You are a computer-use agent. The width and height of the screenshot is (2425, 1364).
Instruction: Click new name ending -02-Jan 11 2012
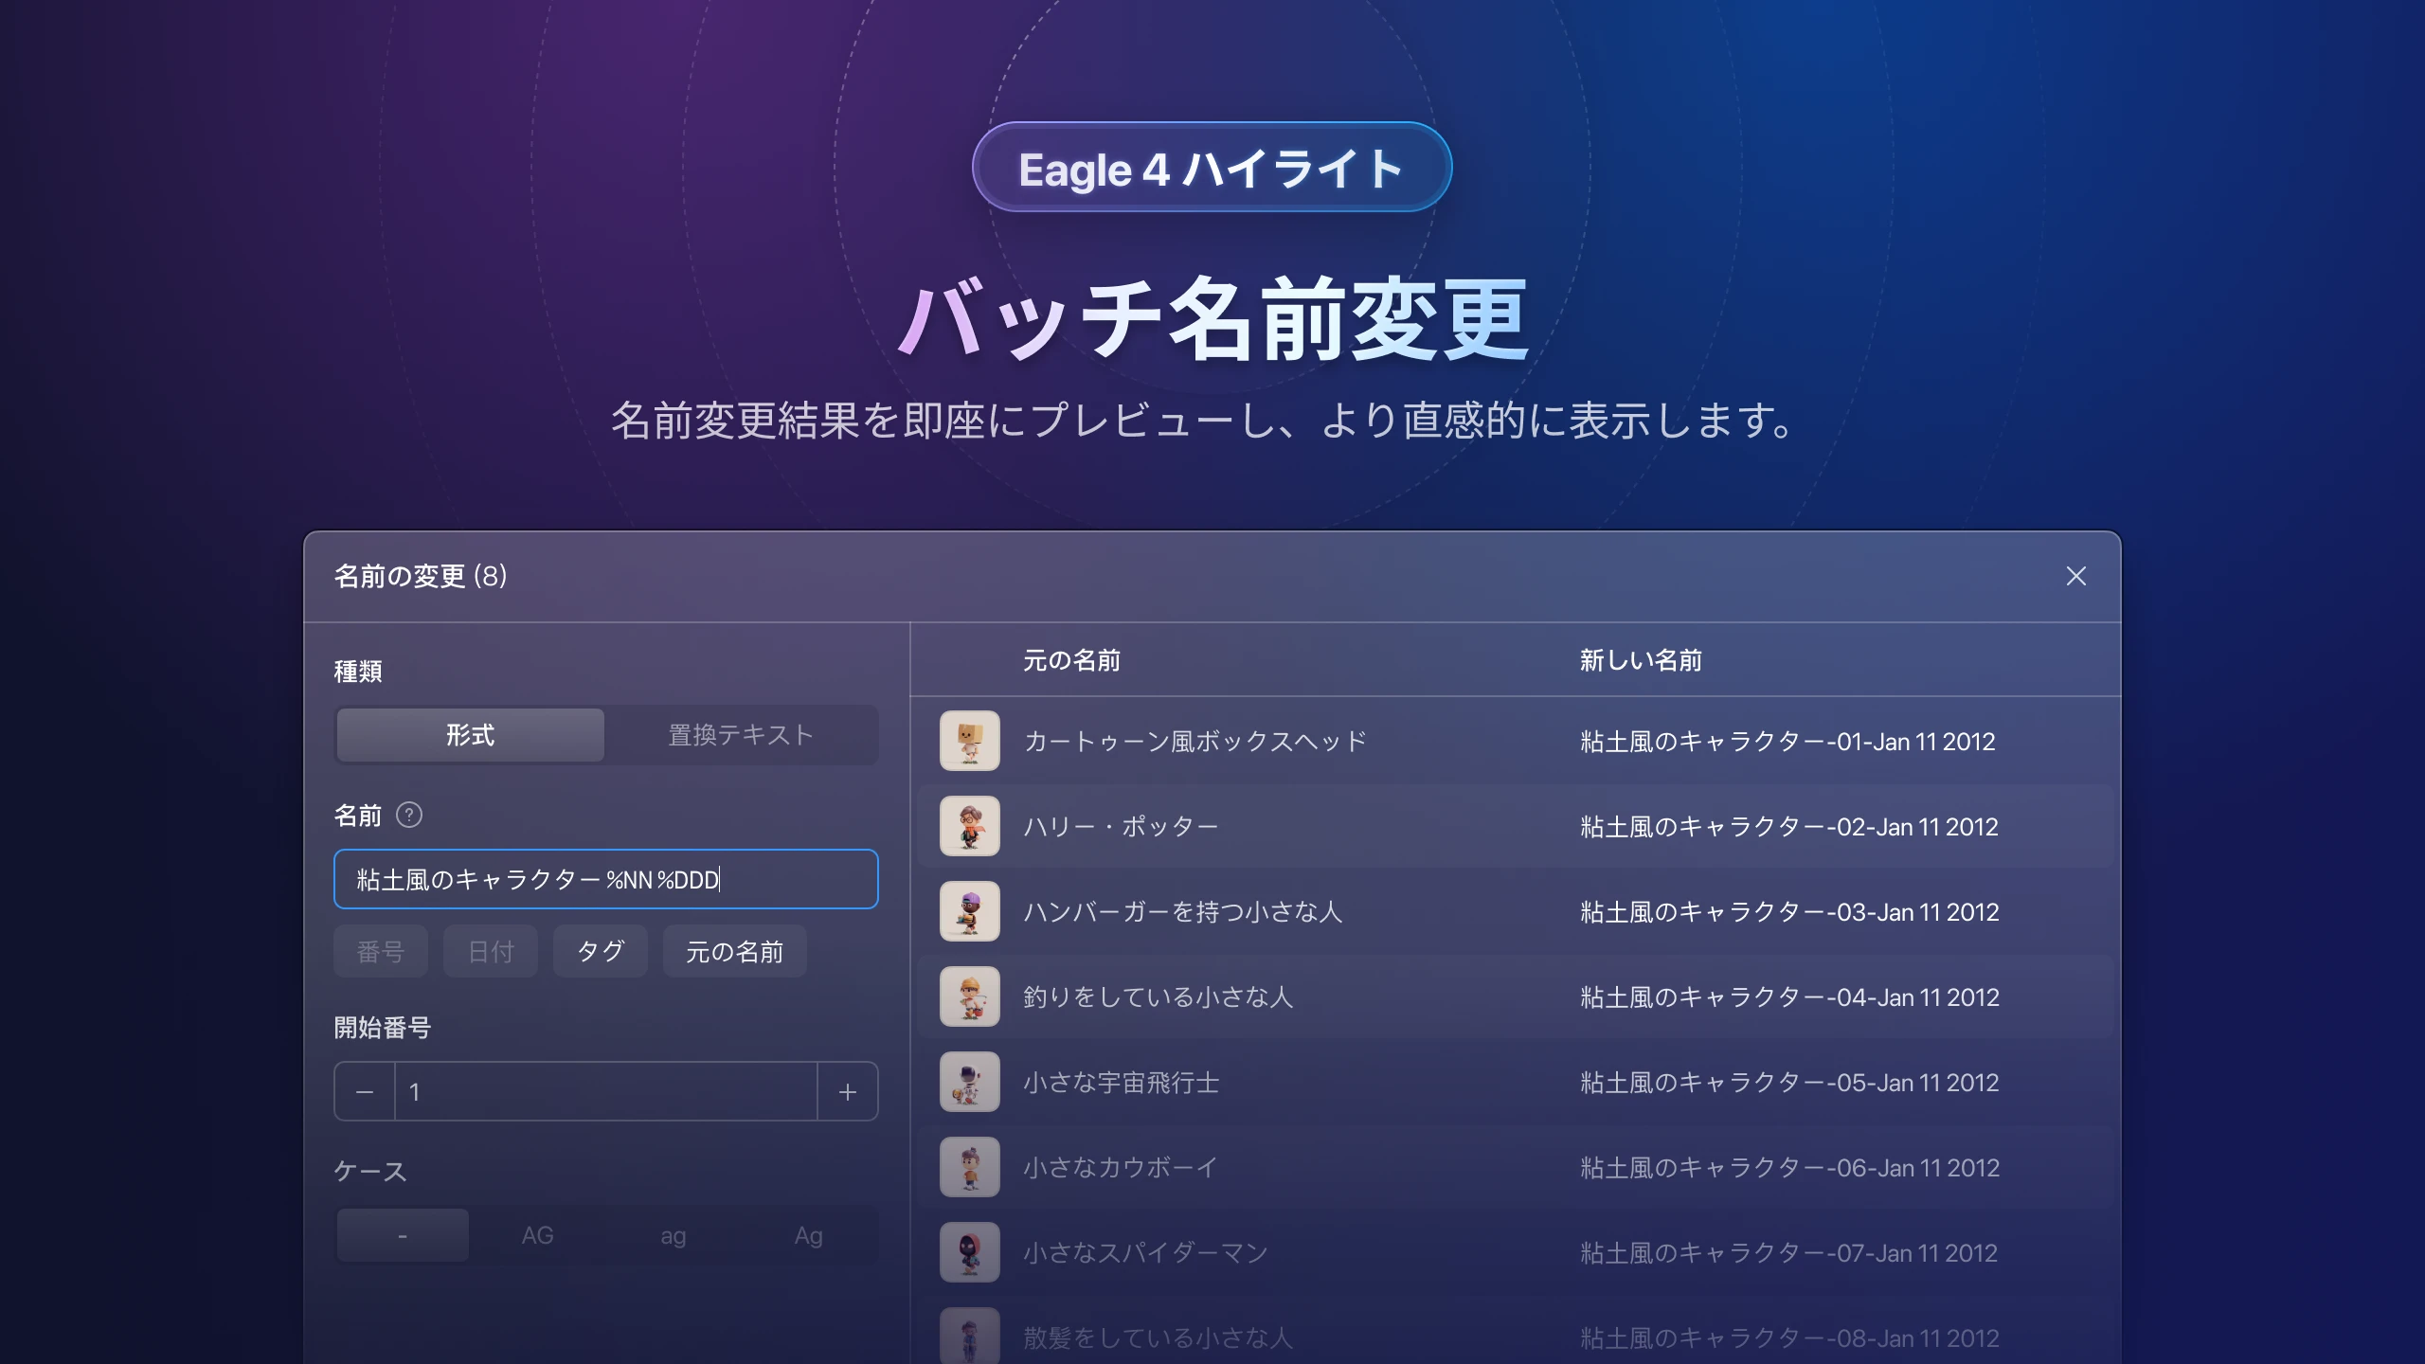pyautogui.click(x=1789, y=826)
